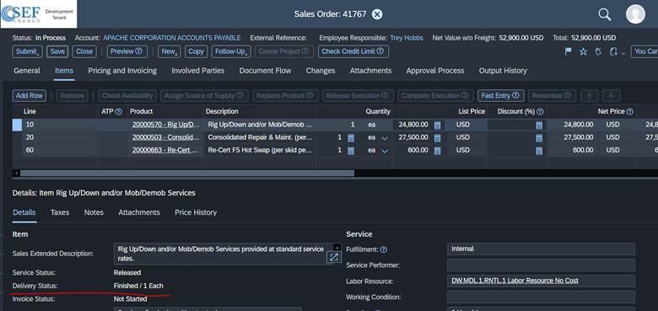Open discount calculator icon for line 20
Screen dimensions: 658x311
click(x=539, y=138)
